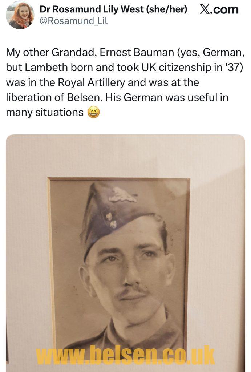
Task: Click the X logo beside .com
Action: 205,9
